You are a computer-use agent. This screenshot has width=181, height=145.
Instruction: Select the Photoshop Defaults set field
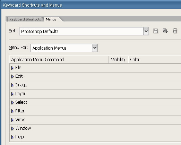tap(81, 31)
